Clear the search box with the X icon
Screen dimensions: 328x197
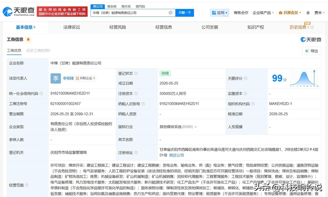coord(170,13)
